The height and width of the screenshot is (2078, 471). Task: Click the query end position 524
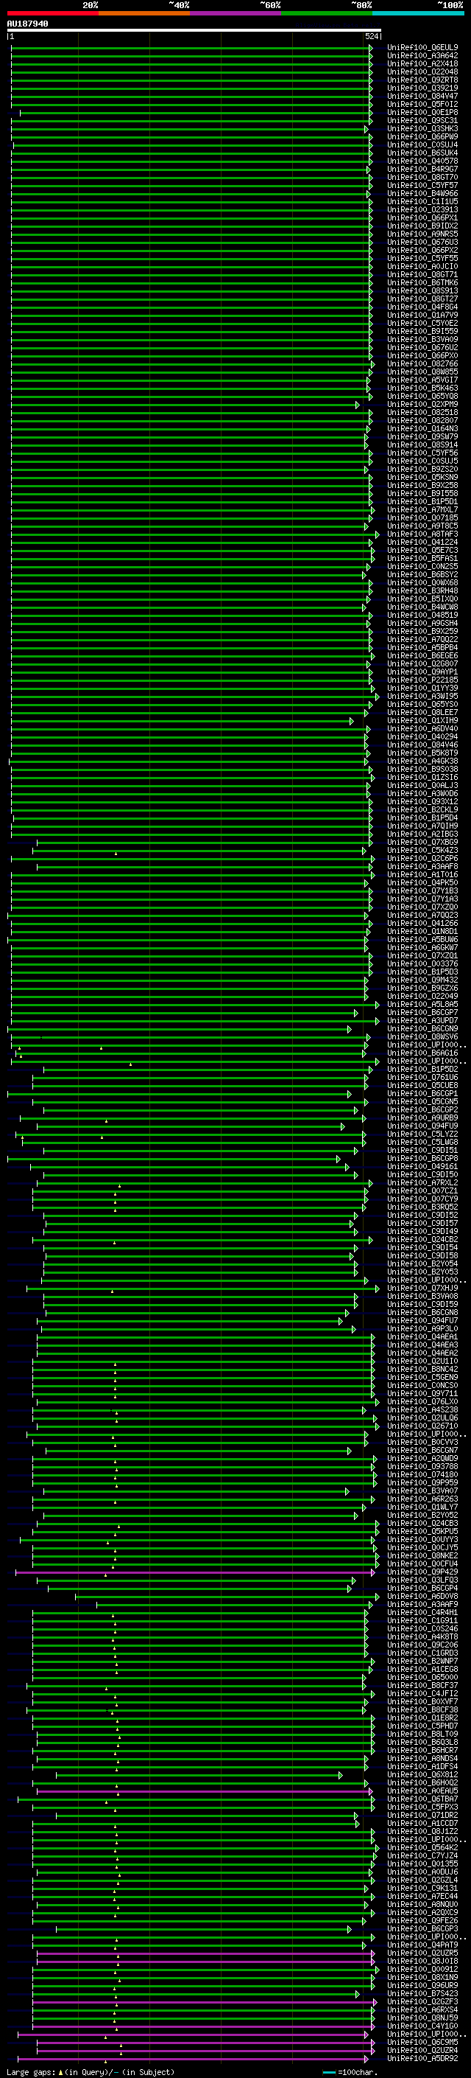click(372, 37)
